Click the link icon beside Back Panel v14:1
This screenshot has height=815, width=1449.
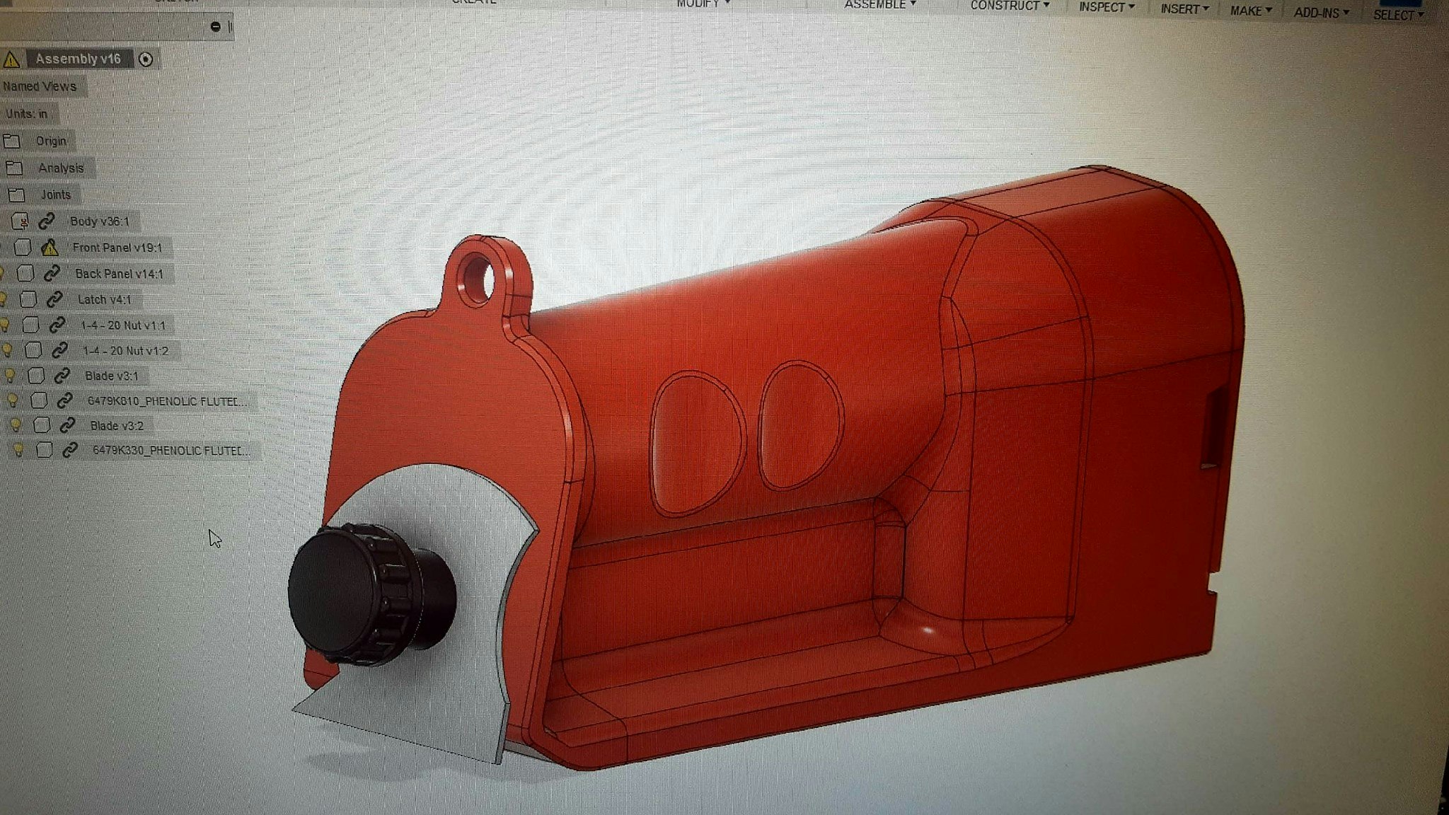(52, 273)
